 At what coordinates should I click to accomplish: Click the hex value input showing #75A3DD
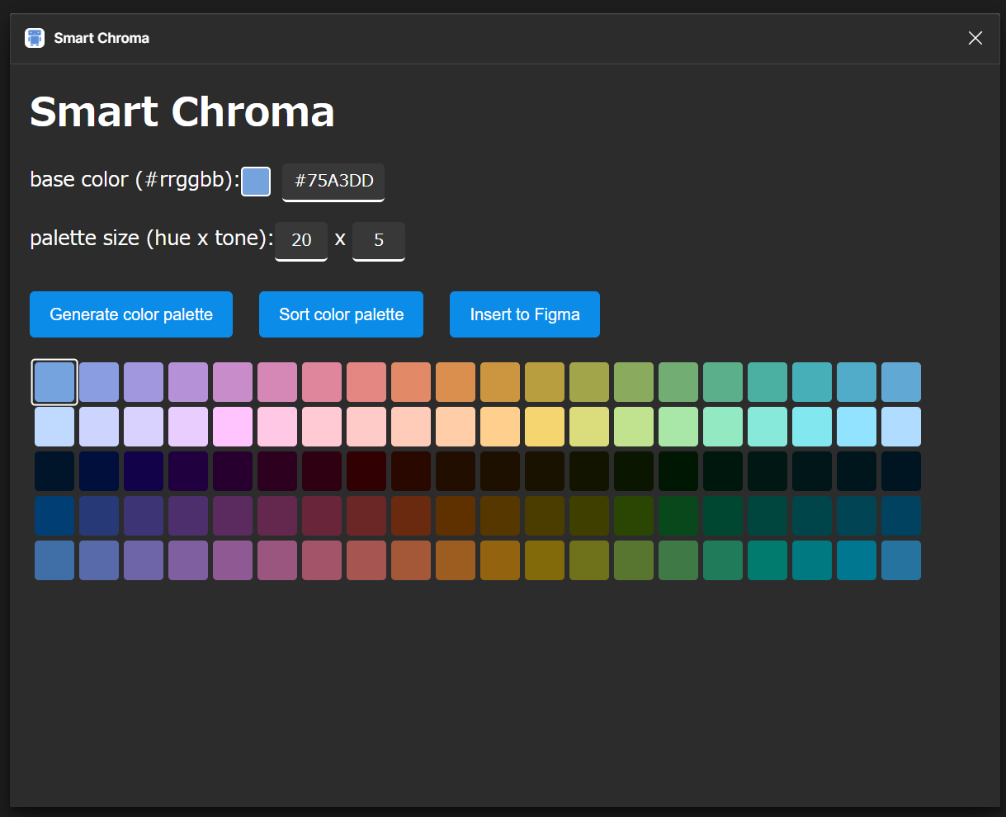pos(333,182)
